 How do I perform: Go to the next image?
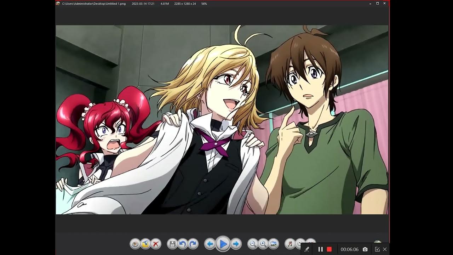tap(236, 244)
